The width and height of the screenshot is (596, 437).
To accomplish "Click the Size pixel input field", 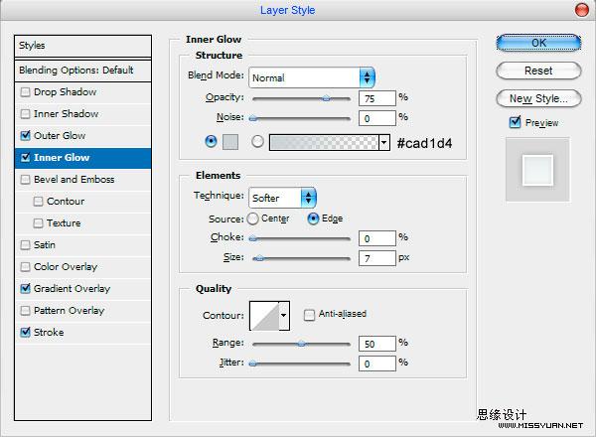I will click(377, 258).
